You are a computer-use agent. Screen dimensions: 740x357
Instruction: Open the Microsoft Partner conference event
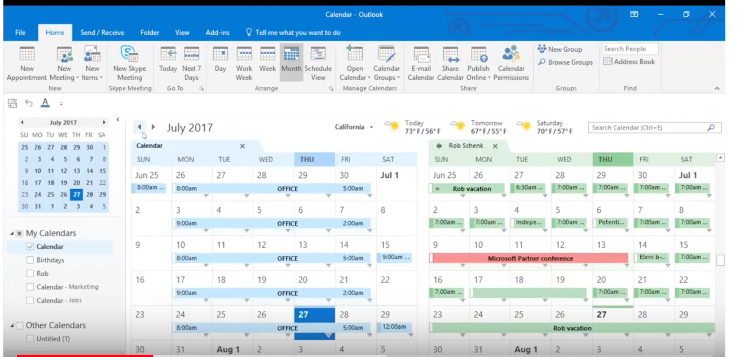point(530,258)
